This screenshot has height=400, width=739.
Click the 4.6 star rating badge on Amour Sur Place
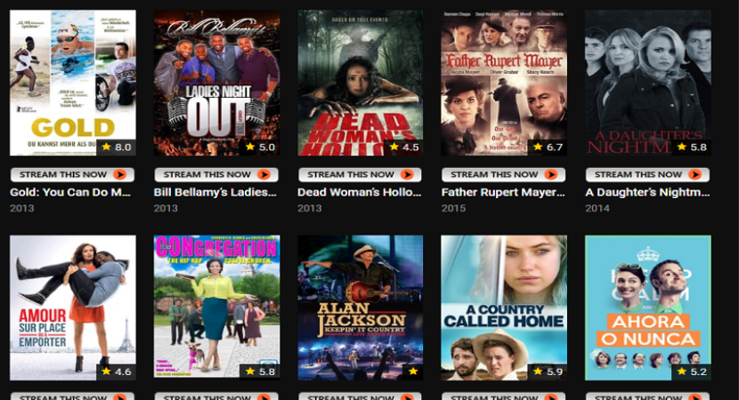pyautogui.click(x=117, y=372)
